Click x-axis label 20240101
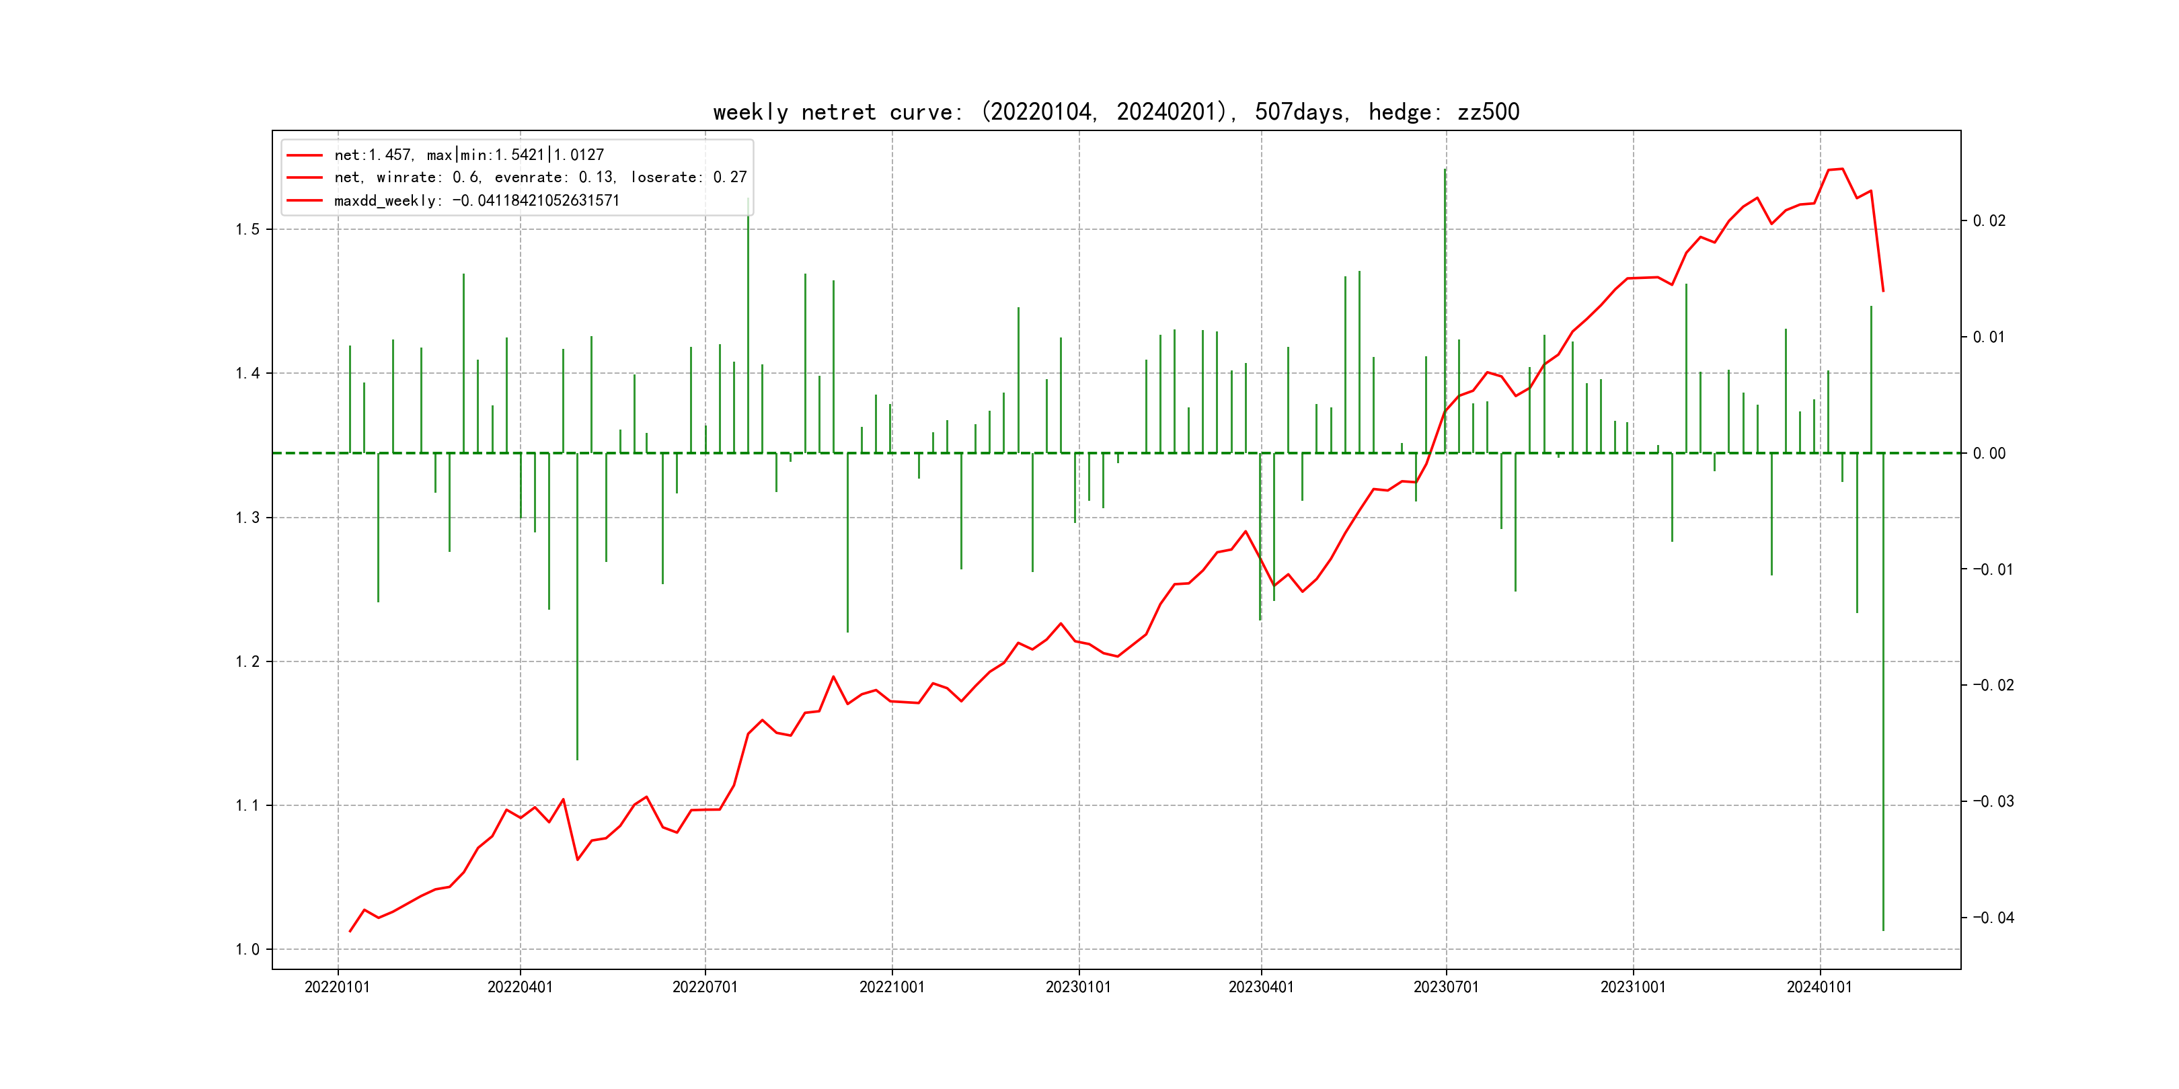The width and height of the screenshot is (2179, 1089). [x=1819, y=987]
